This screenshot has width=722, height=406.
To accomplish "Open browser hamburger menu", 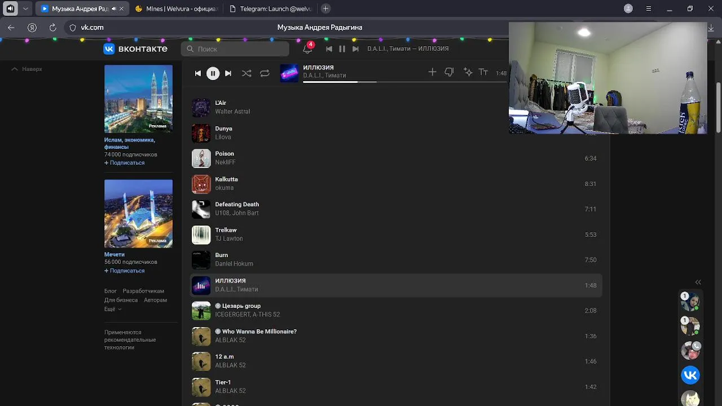I will point(649,8).
